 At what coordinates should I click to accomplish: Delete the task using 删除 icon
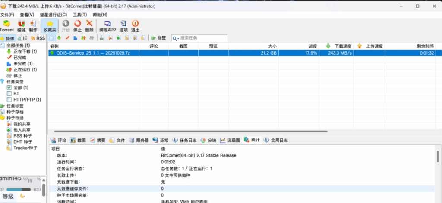tap(89, 25)
